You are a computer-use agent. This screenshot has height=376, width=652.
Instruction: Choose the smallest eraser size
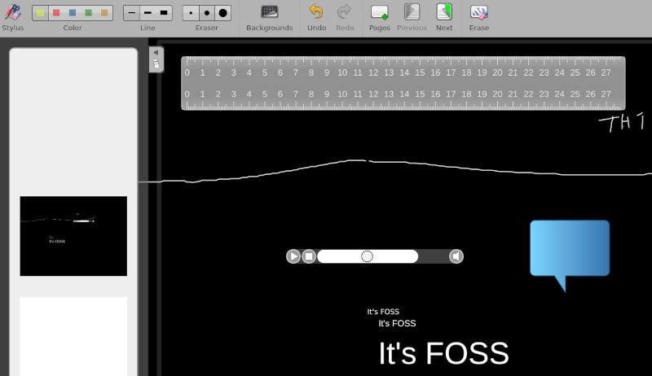tap(191, 13)
